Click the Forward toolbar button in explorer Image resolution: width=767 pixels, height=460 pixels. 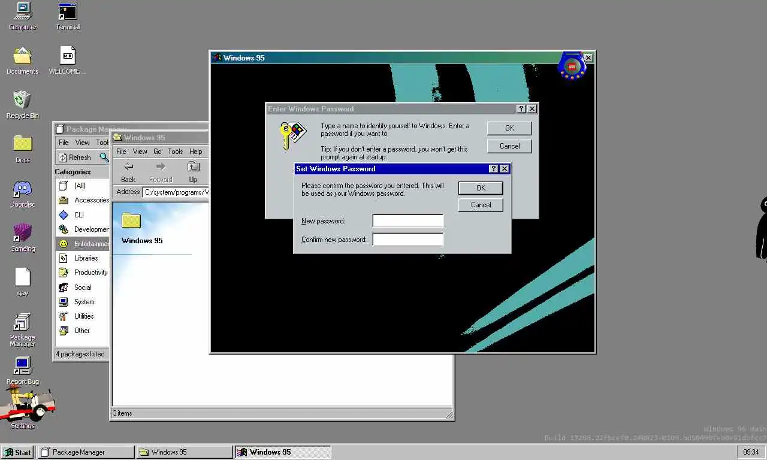(161, 172)
